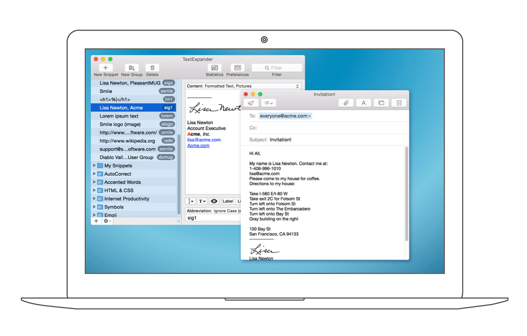The height and width of the screenshot is (336, 527).
Task: Open the Statistics chart icon
Action: (214, 68)
